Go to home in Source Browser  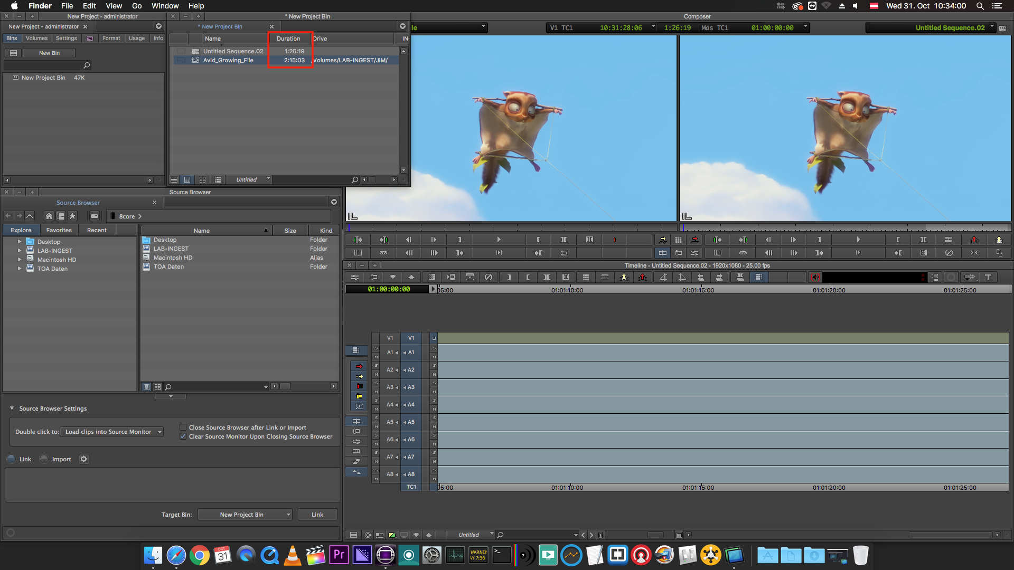coord(49,216)
